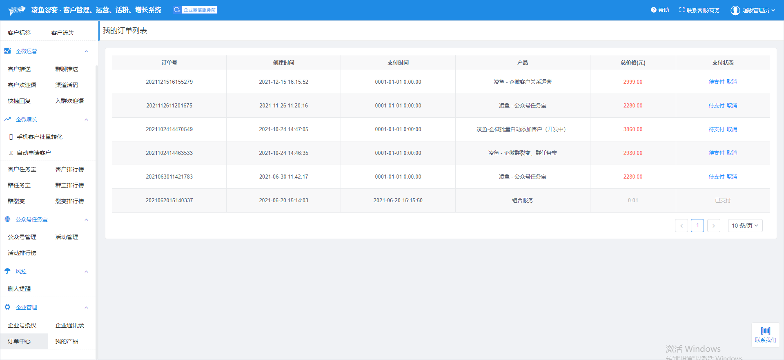Click 取消 for the 2980.00 order
Image resolution: width=784 pixels, height=360 pixels.
pos(732,153)
